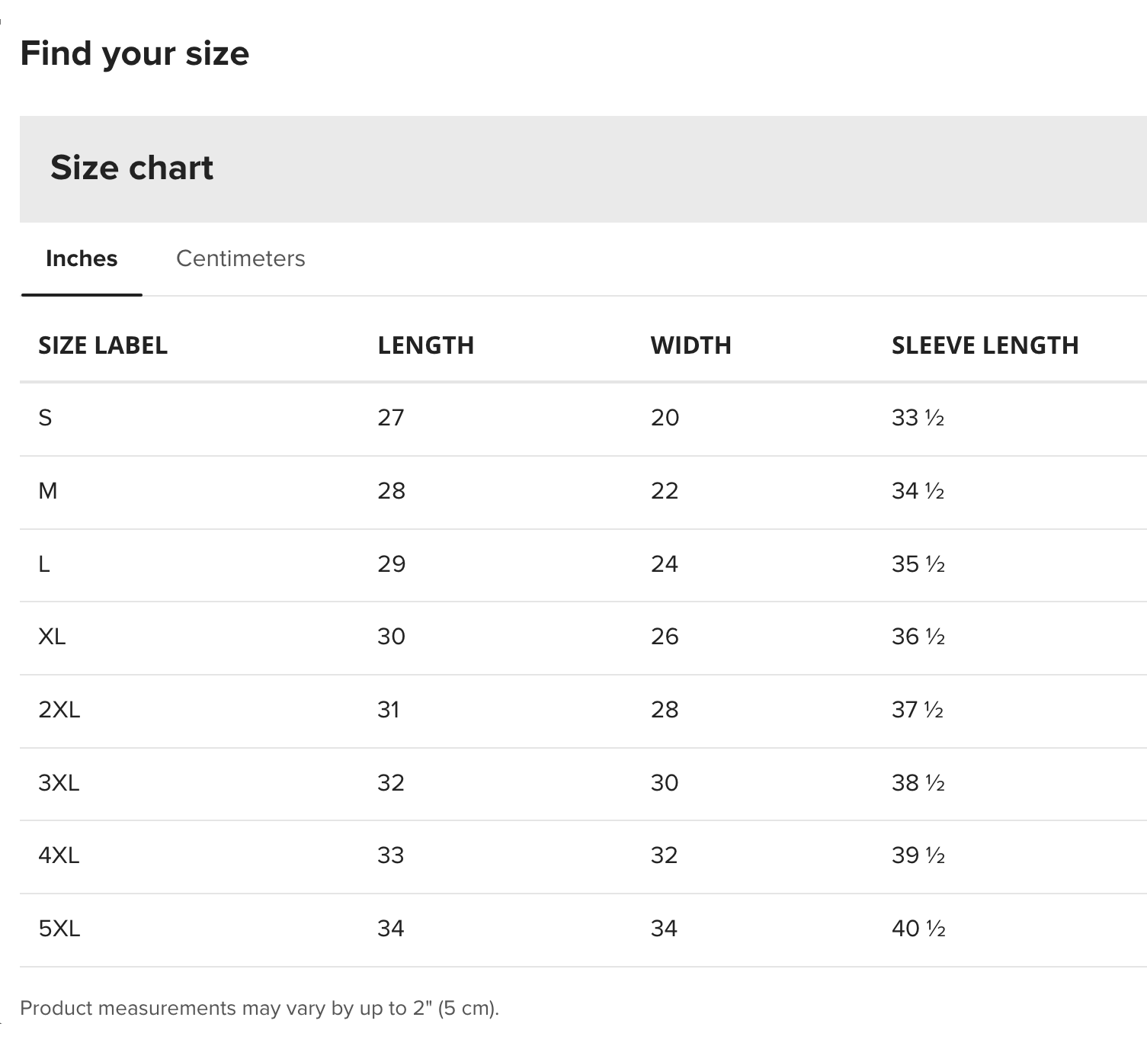Select the 4XL size row label
This screenshot has width=1147, height=1043.
click(59, 855)
